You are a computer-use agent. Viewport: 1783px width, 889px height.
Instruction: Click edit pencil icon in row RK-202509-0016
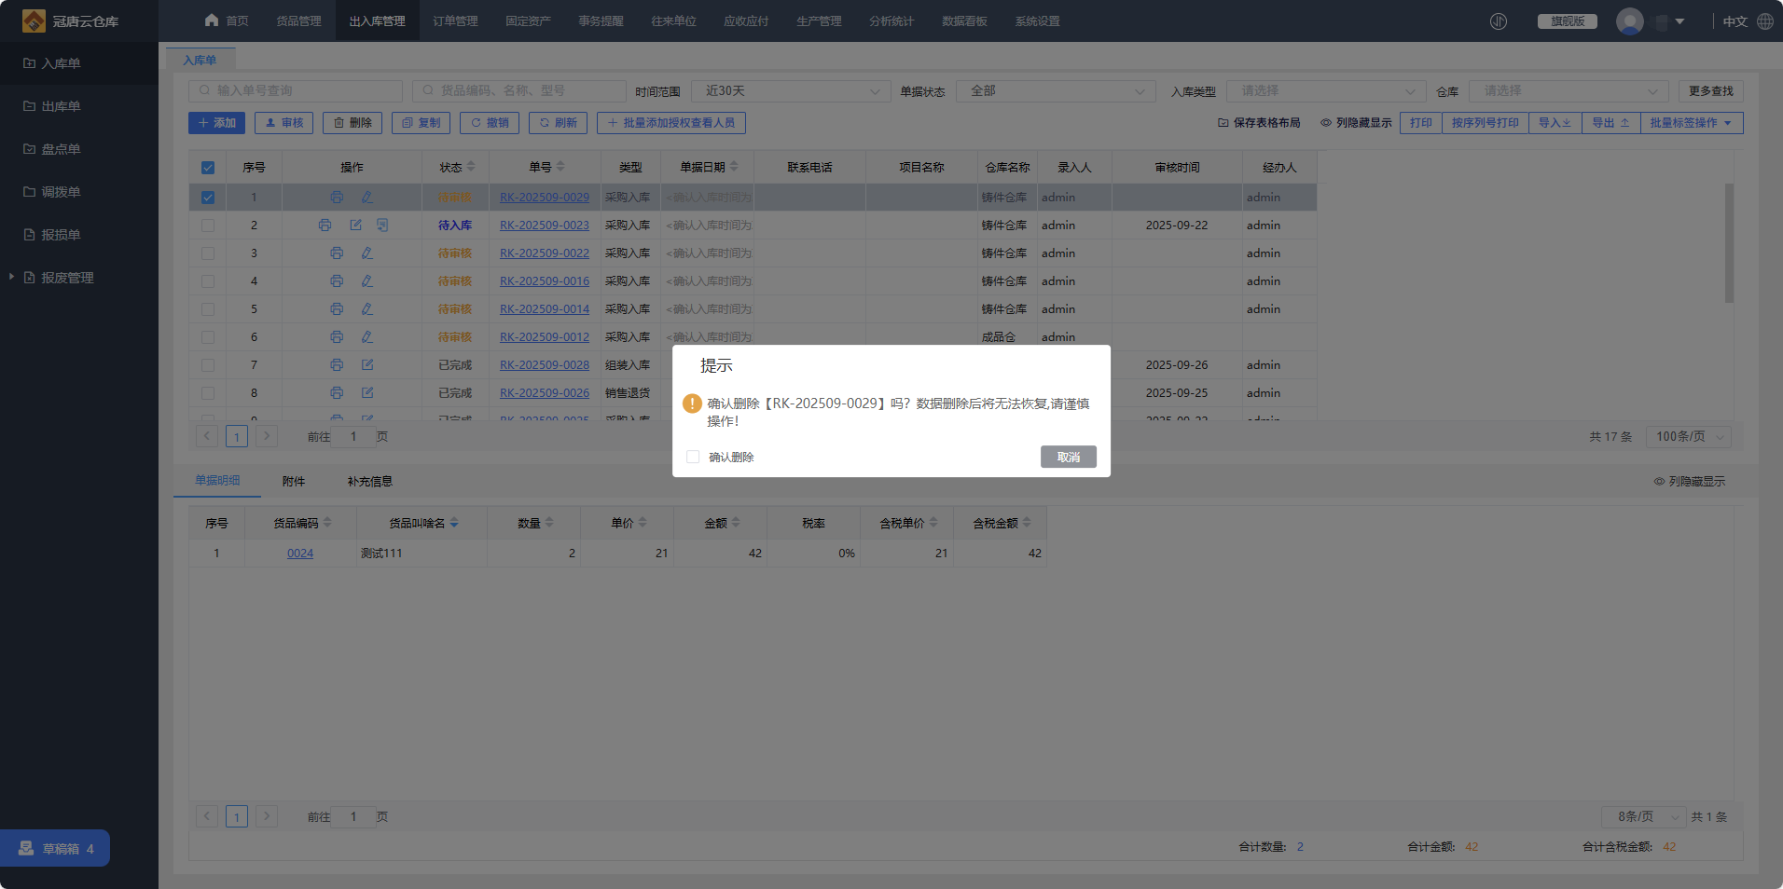click(367, 281)
